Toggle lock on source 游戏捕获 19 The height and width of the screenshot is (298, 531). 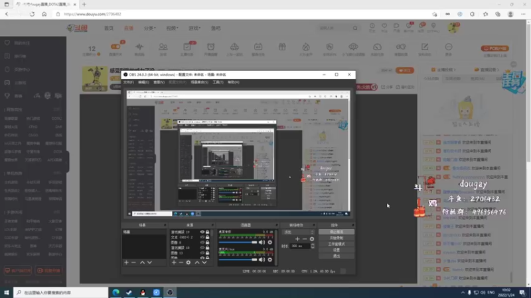coord(207,232)
